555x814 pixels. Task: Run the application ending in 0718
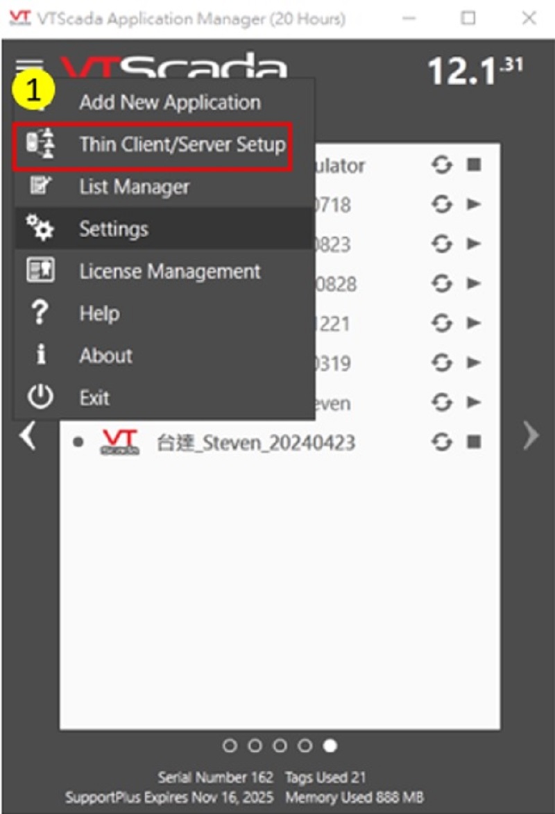[474, 204]
